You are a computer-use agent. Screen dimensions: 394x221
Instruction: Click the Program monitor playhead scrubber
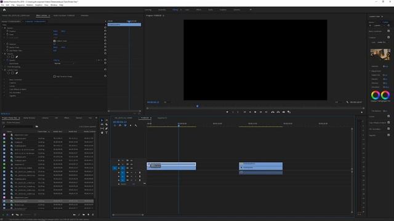pyautogui.click(x=198, y=106)
